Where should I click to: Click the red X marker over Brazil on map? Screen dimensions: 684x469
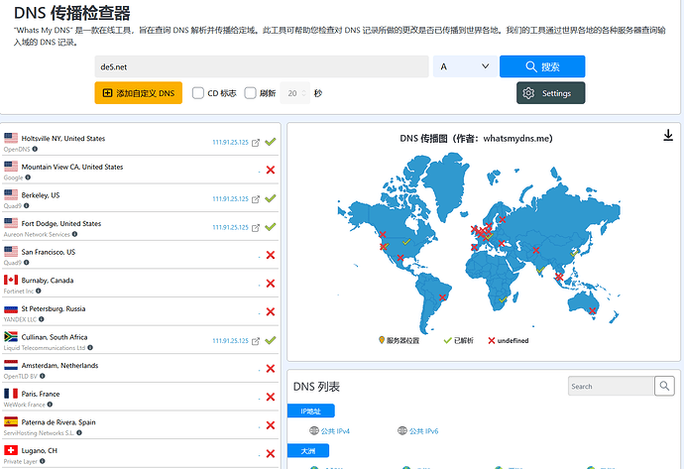tap(442, 297)
